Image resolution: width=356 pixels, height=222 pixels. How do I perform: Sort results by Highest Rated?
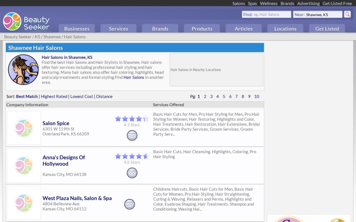(x=54, y=96)
